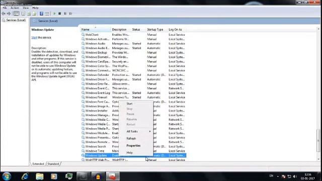Select the Windows Update service row
Image resolution: width=322 pixels, height=181 pixels.
click(x=133, y=155)
